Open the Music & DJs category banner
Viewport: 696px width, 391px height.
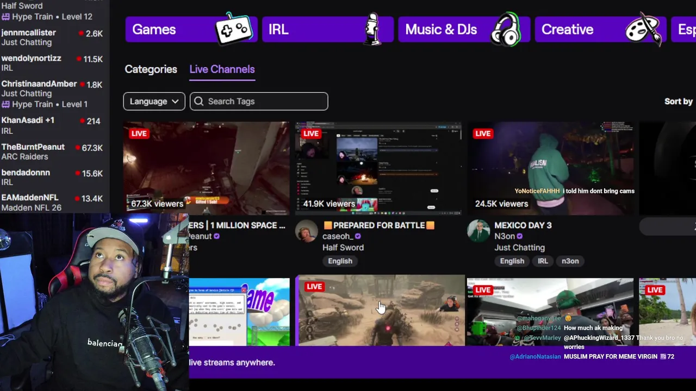coord(464,29)
